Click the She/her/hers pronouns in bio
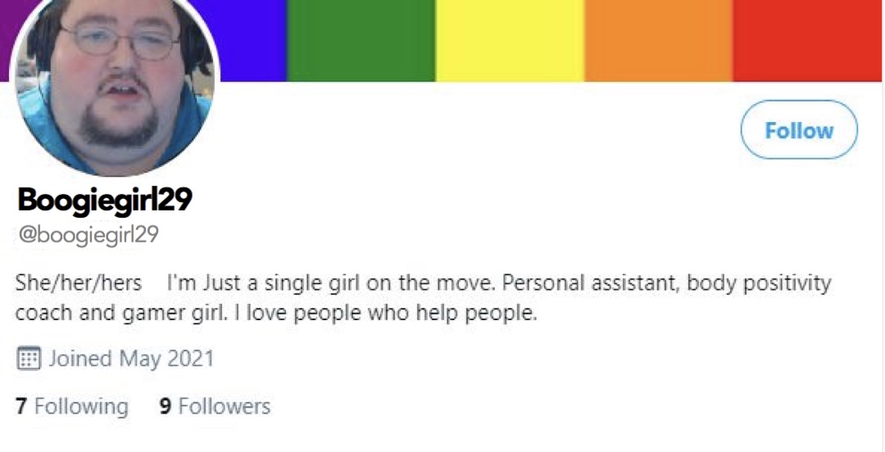The image size is (885, 452). click(79, 282)
